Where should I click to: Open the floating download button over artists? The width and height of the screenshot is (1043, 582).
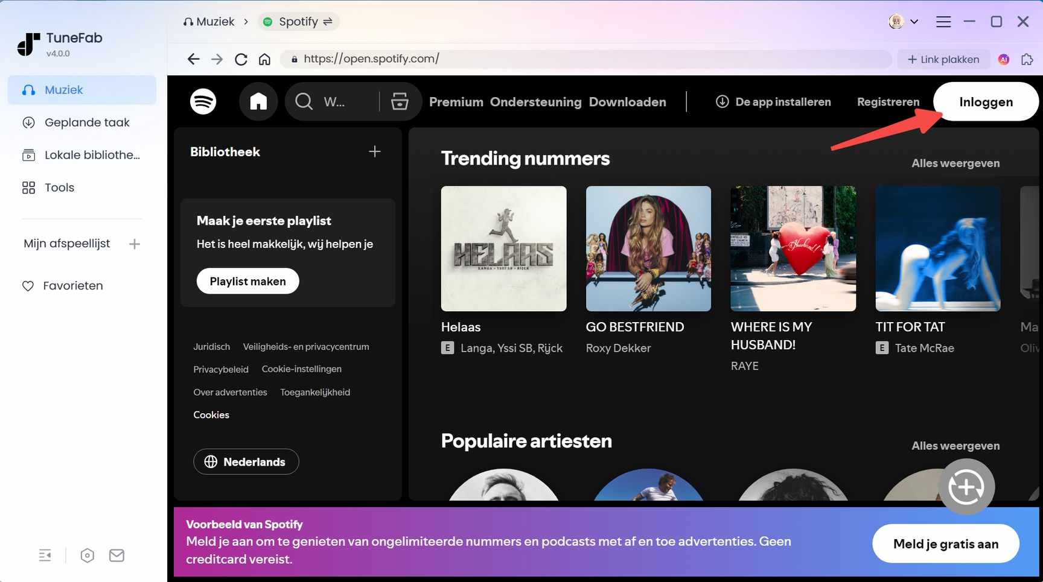click(x=967, y=486)
